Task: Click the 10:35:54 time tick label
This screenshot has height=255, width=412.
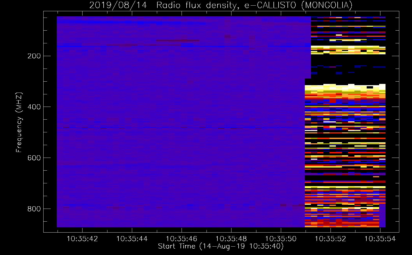Action: click(380, 239)
